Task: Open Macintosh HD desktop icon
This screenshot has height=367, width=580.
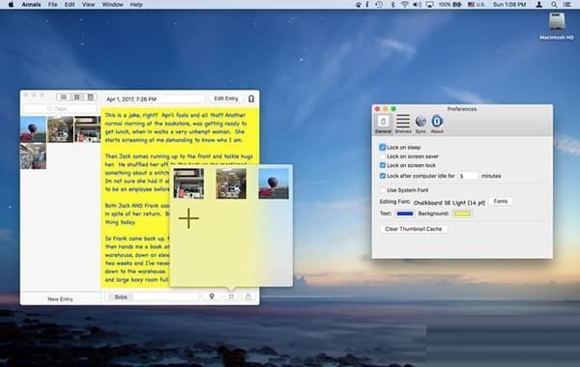Action: pyautogui.click(x=557, y=26)
